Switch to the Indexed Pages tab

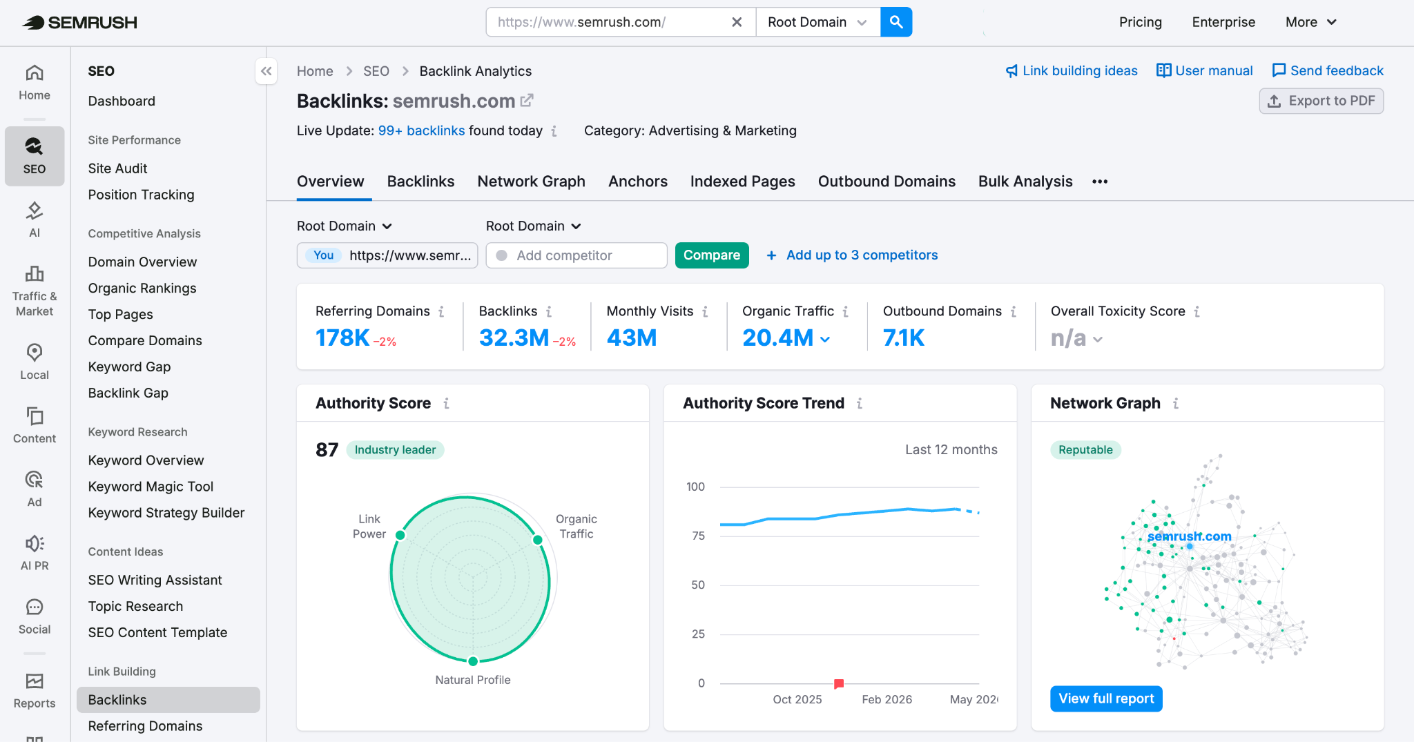point(742,182)
